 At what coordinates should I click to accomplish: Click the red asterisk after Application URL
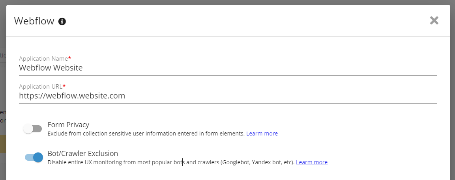(x=64, y=86)
